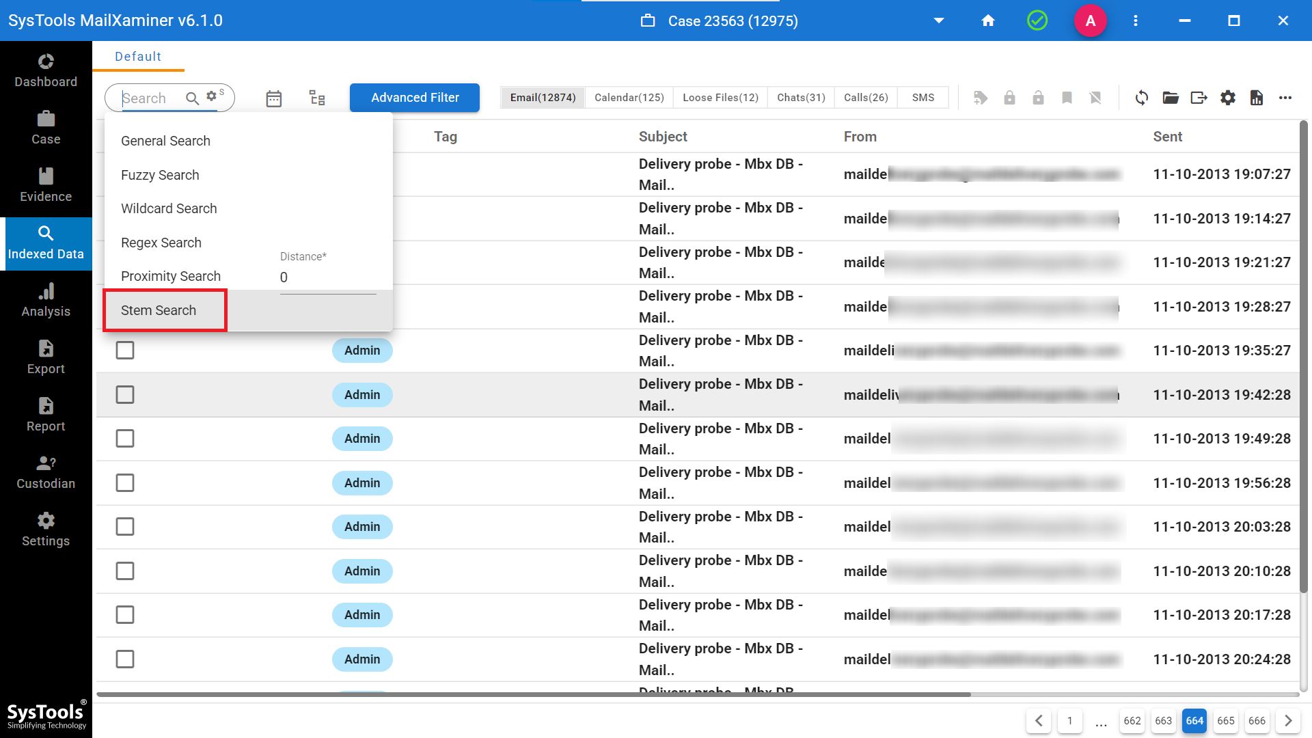Screen dimensions: 1312x738
Task: Choose General Search from the menu
Action: 165,141
